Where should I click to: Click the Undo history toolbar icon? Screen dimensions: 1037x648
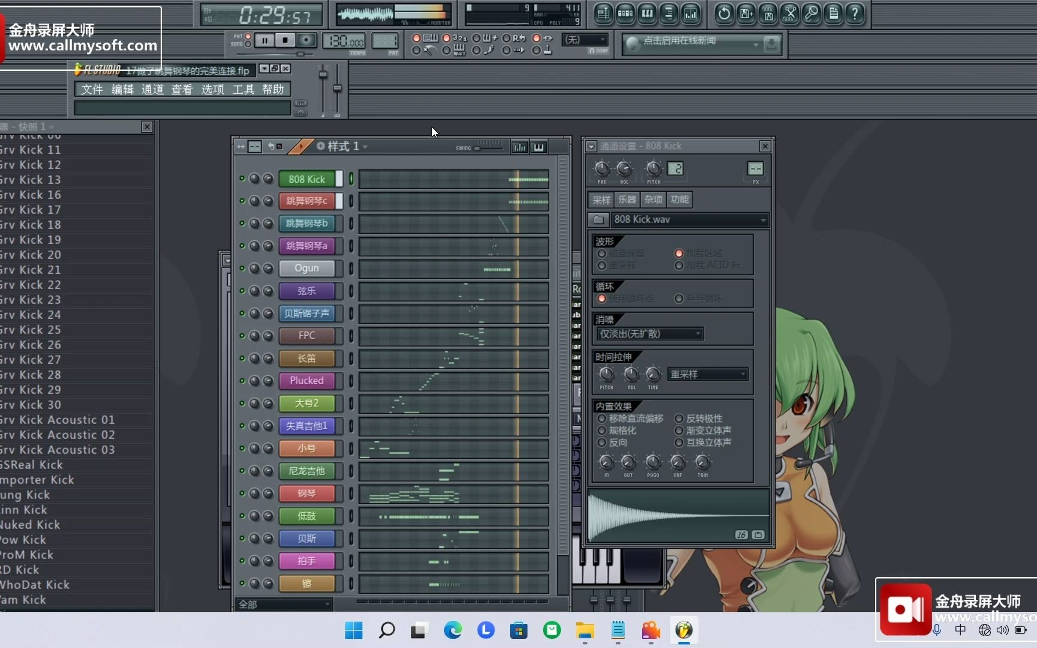coord(724,13)
